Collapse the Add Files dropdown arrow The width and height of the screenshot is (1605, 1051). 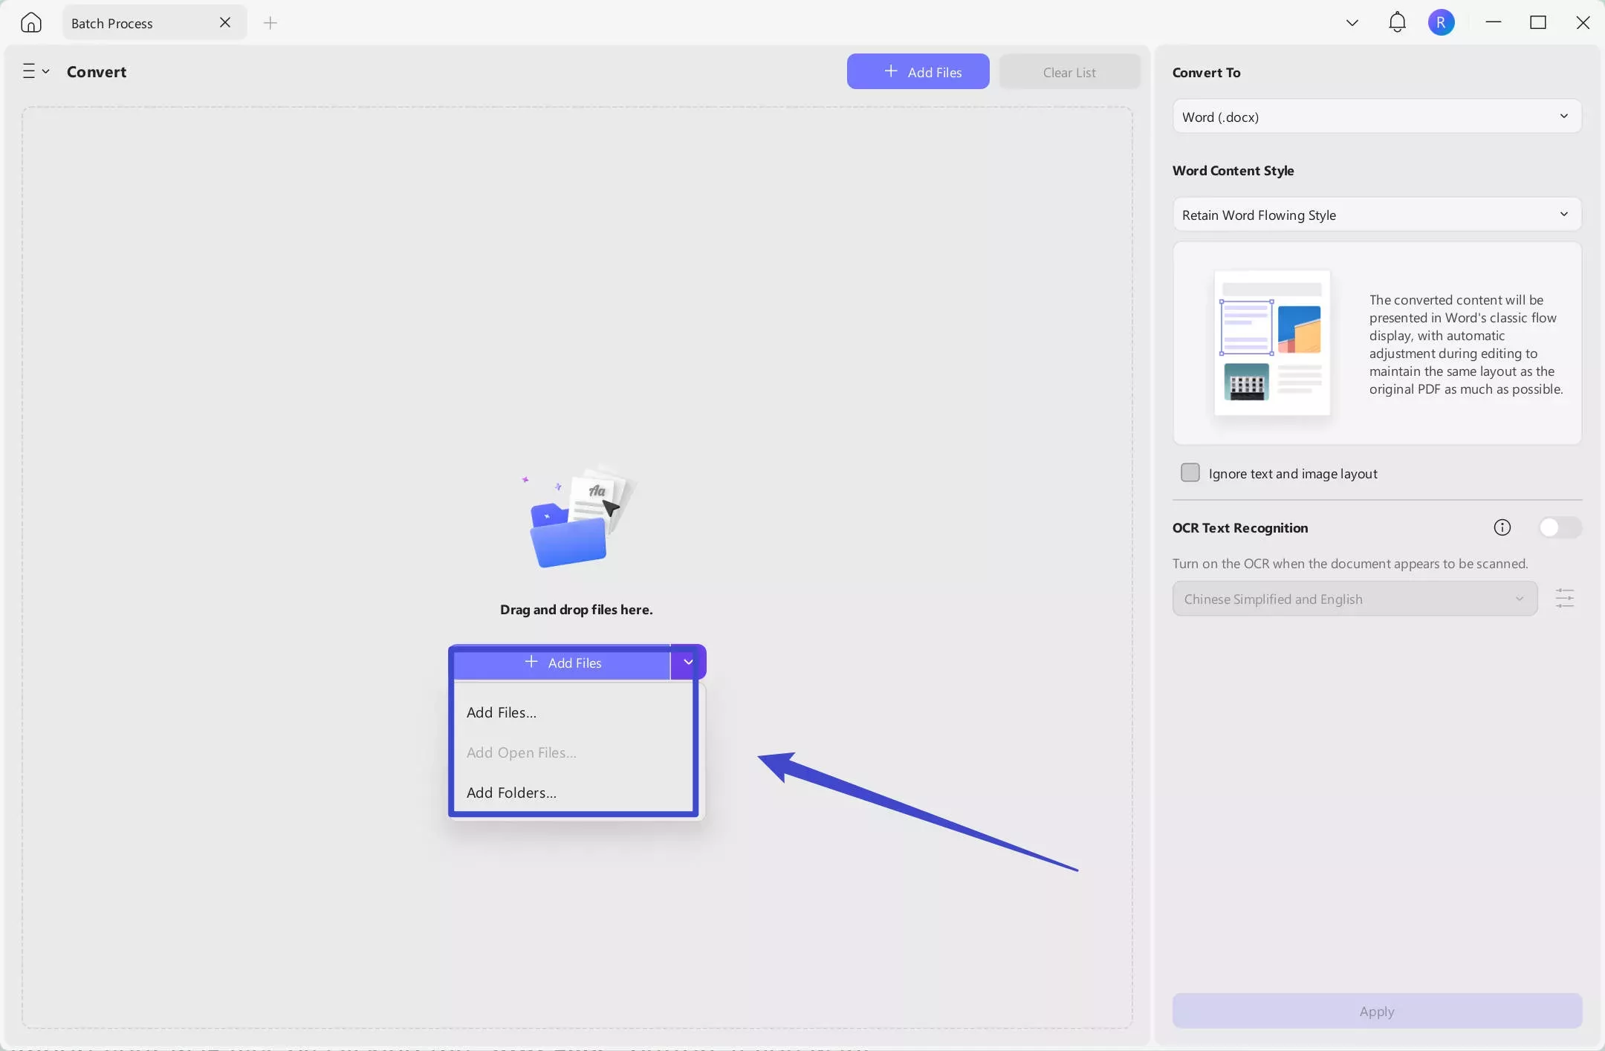[688, 662]
